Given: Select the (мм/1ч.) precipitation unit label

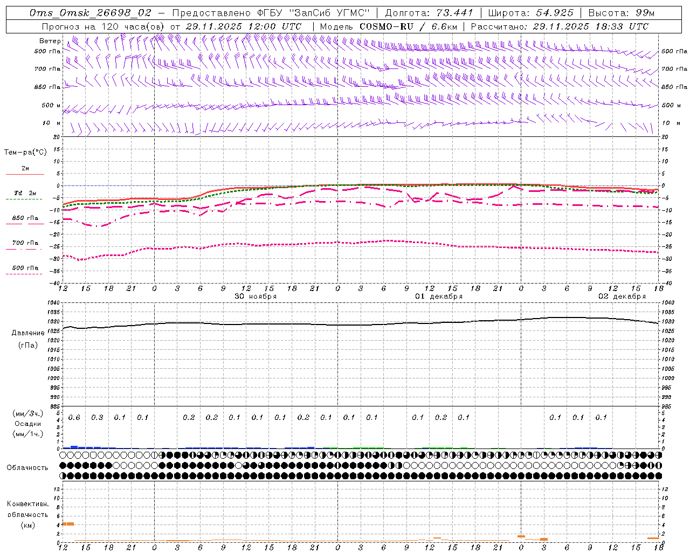Looking at the screenshot, I should coord(28,434).
